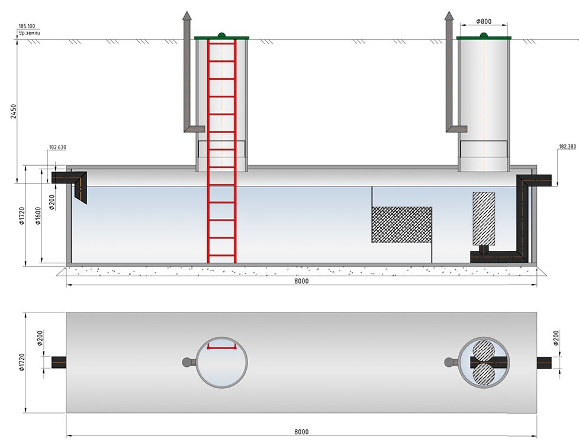
Task: Select the 2450 depth dimension text
Action: 13,111
